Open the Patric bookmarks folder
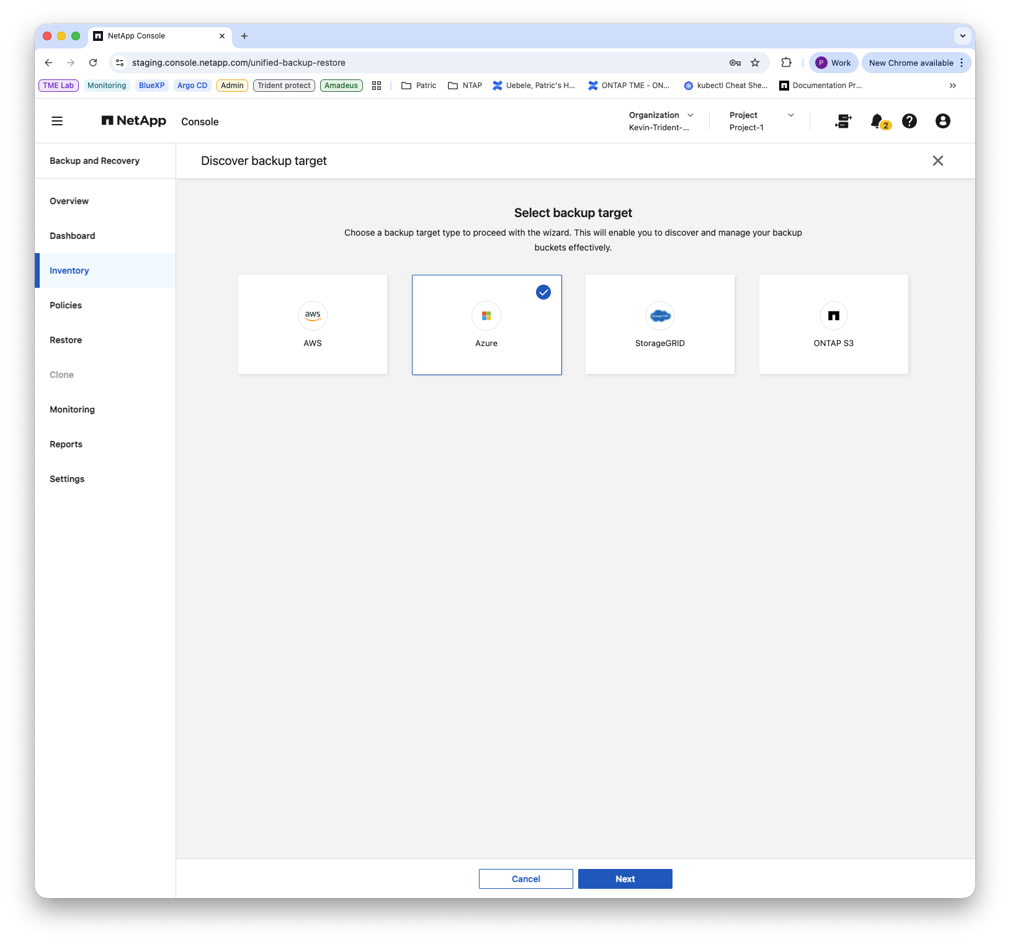1010x944 pixels. [x=419, y=86]
